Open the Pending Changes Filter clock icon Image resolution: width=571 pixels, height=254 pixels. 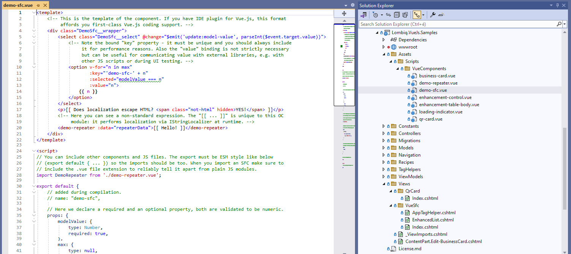click(375, 15)
